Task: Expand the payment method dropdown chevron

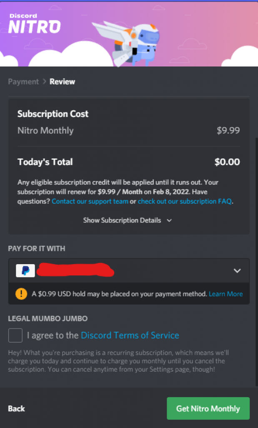Action: pyautogui.click(x=237, y=271)
